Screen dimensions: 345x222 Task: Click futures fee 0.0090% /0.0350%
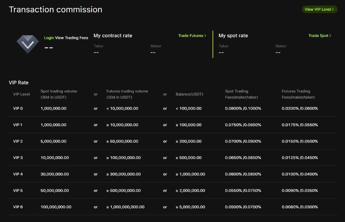300,191
